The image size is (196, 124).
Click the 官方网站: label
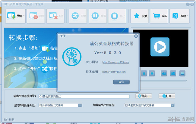[93, 62]
